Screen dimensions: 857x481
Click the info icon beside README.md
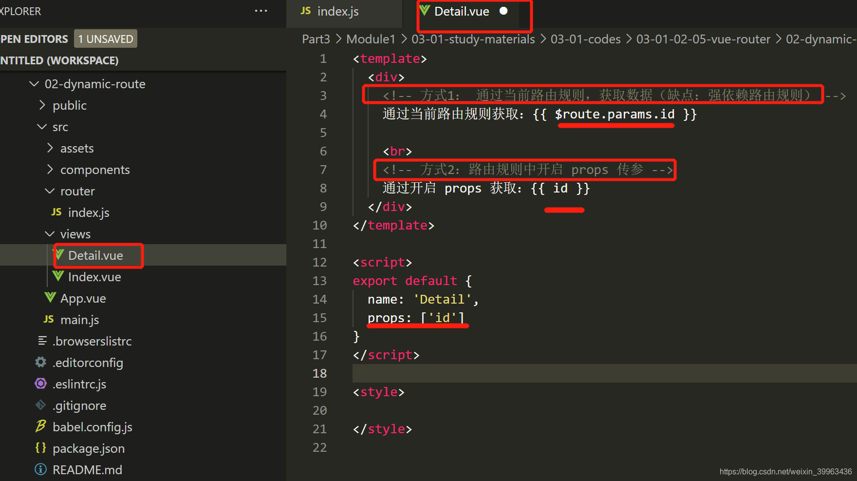coord(41,469)
